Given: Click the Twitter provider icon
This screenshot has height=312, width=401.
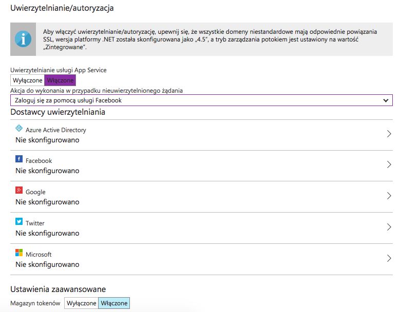Looking at the screenshot, I should tap(19, 222).
